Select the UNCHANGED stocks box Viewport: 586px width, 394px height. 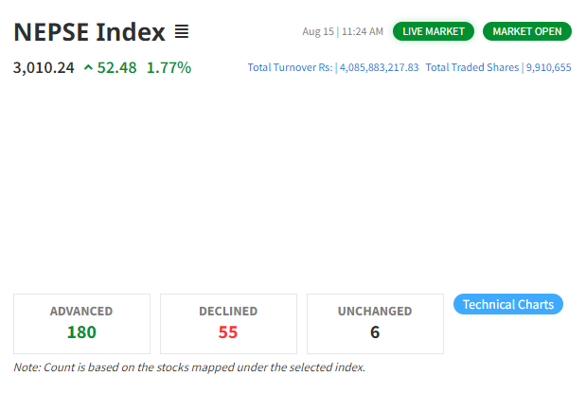tap(375, 324)
